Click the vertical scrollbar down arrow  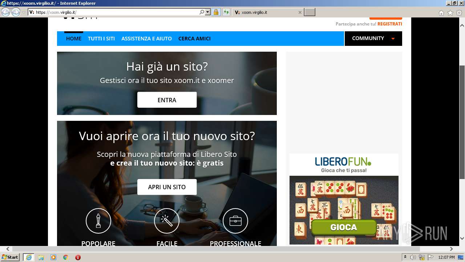(462, 238)
